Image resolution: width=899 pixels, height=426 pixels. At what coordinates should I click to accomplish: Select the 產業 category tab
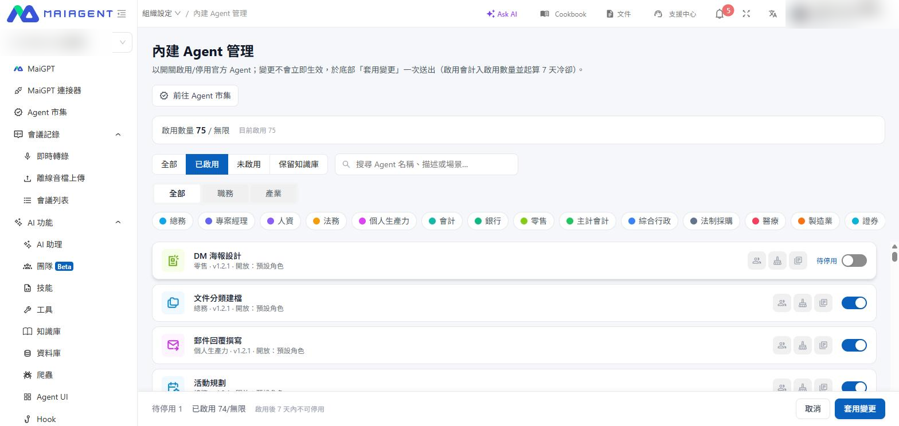tap(273, 194)
